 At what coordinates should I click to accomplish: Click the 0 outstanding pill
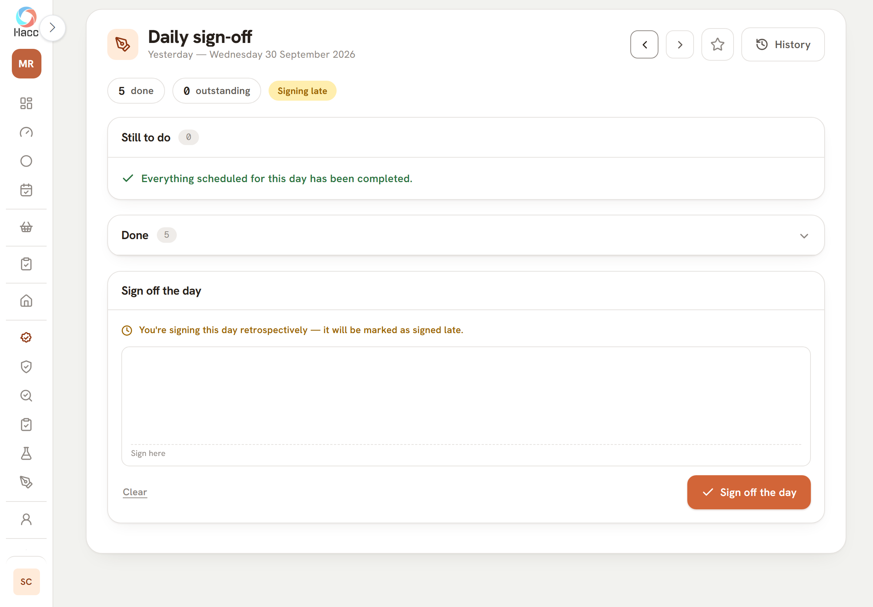pyautogui.click(x=217, y=91)
